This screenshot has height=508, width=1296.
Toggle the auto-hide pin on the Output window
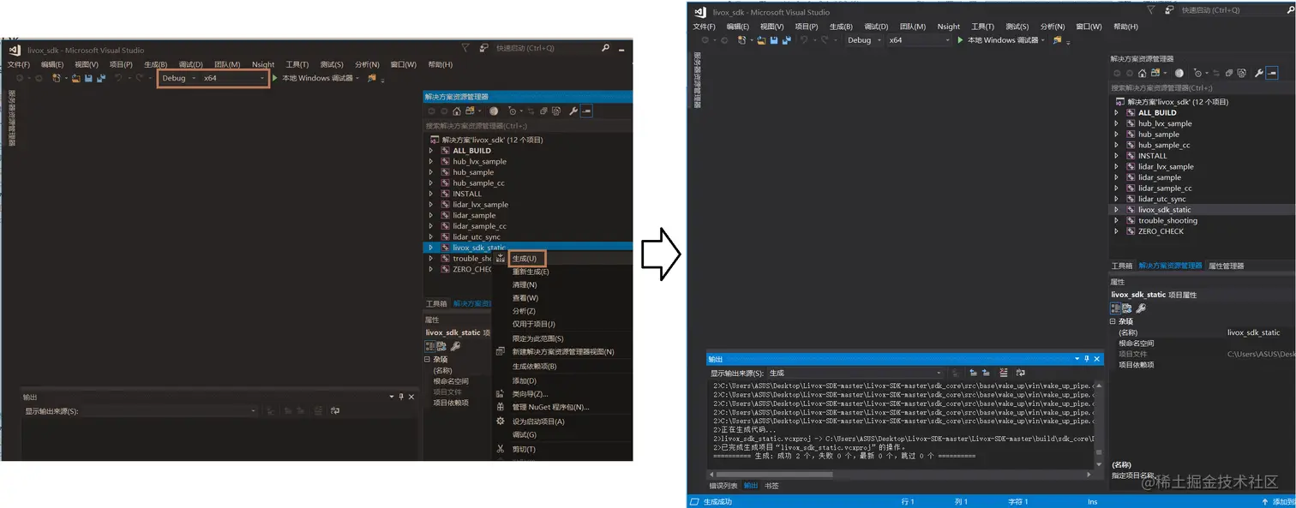point(1087,359)
